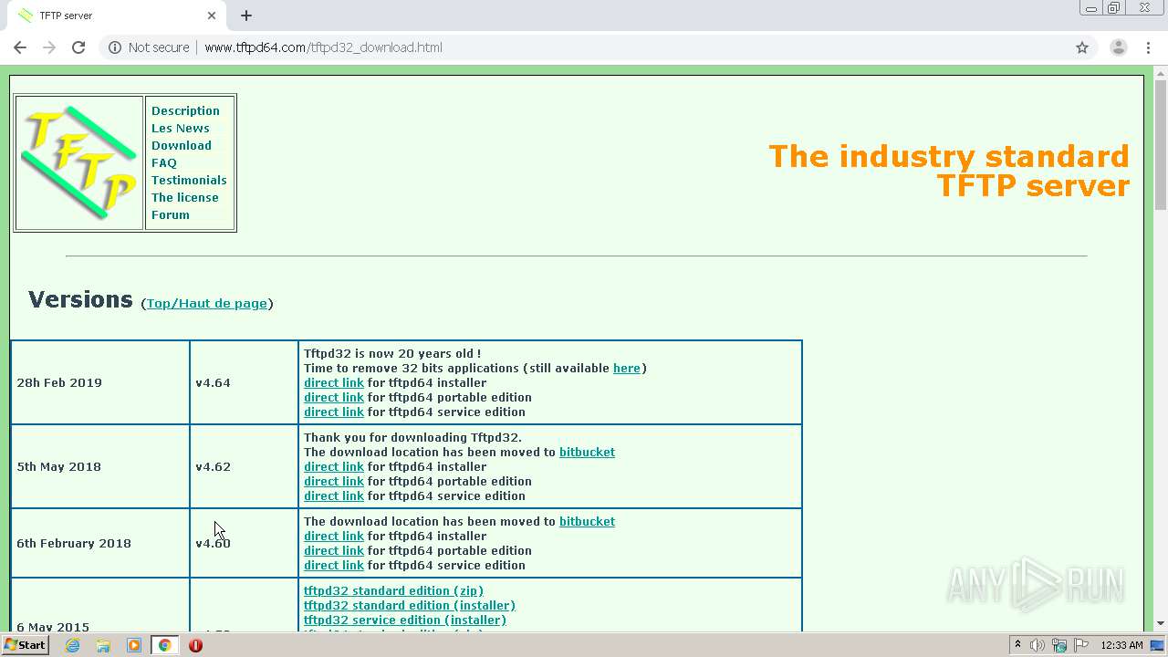Switch to the Chrome taskbar button
1168x657 pixels.
[x=165, y=645]
